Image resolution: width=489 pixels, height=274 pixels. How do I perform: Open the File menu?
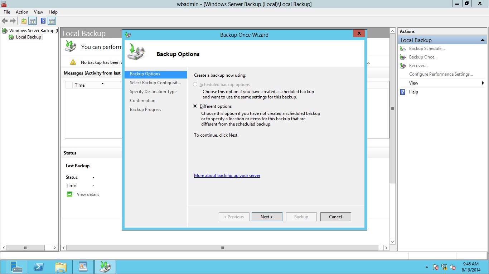(7, 12)
